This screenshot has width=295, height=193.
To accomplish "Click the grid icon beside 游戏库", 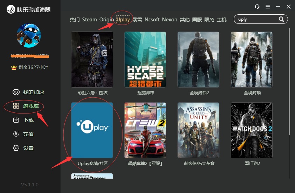I will [16, 106].
